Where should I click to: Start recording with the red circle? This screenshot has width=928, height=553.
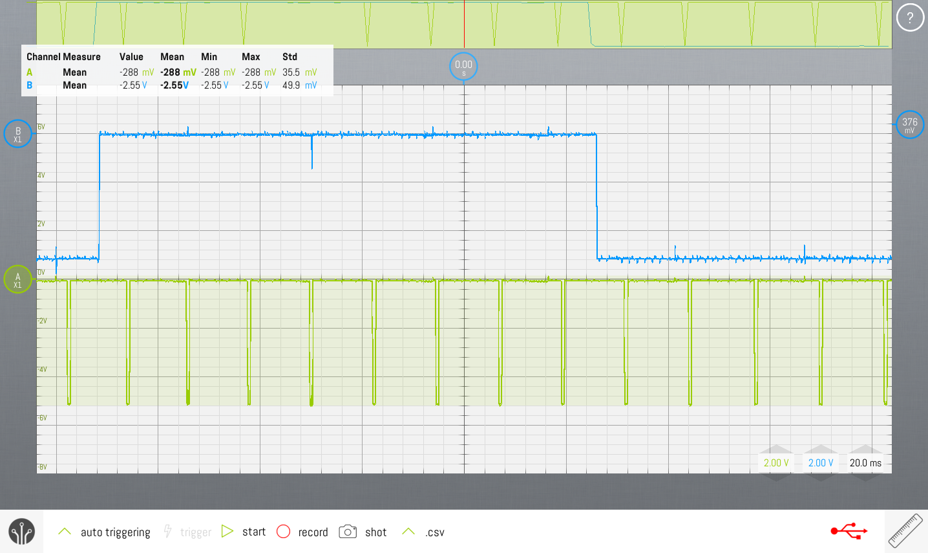(x=283, y=532)
